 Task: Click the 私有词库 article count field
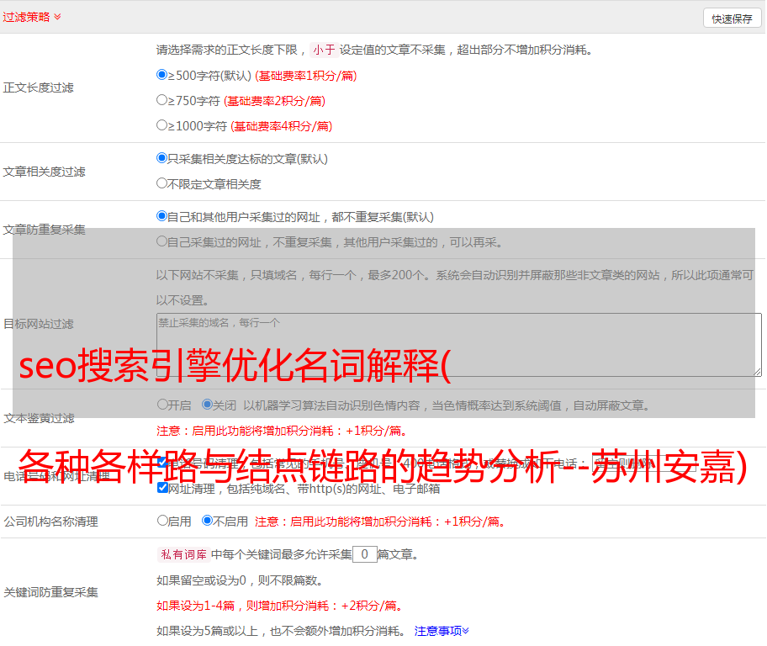pos(364,554)
